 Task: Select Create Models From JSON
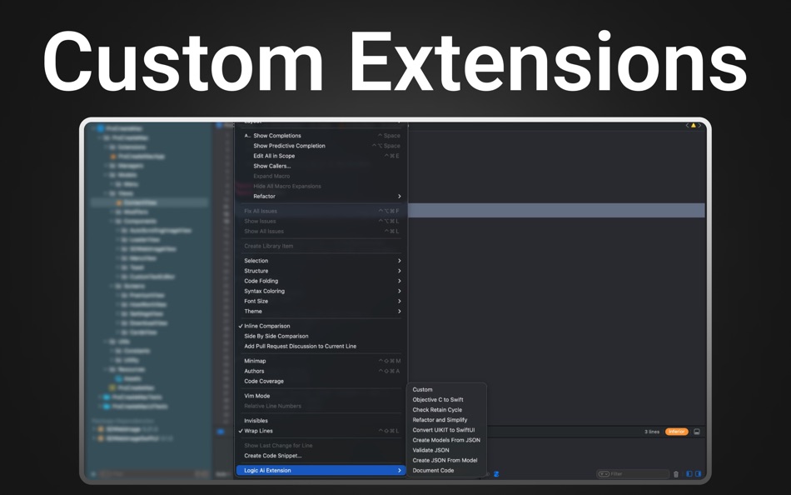coord(446,440)
